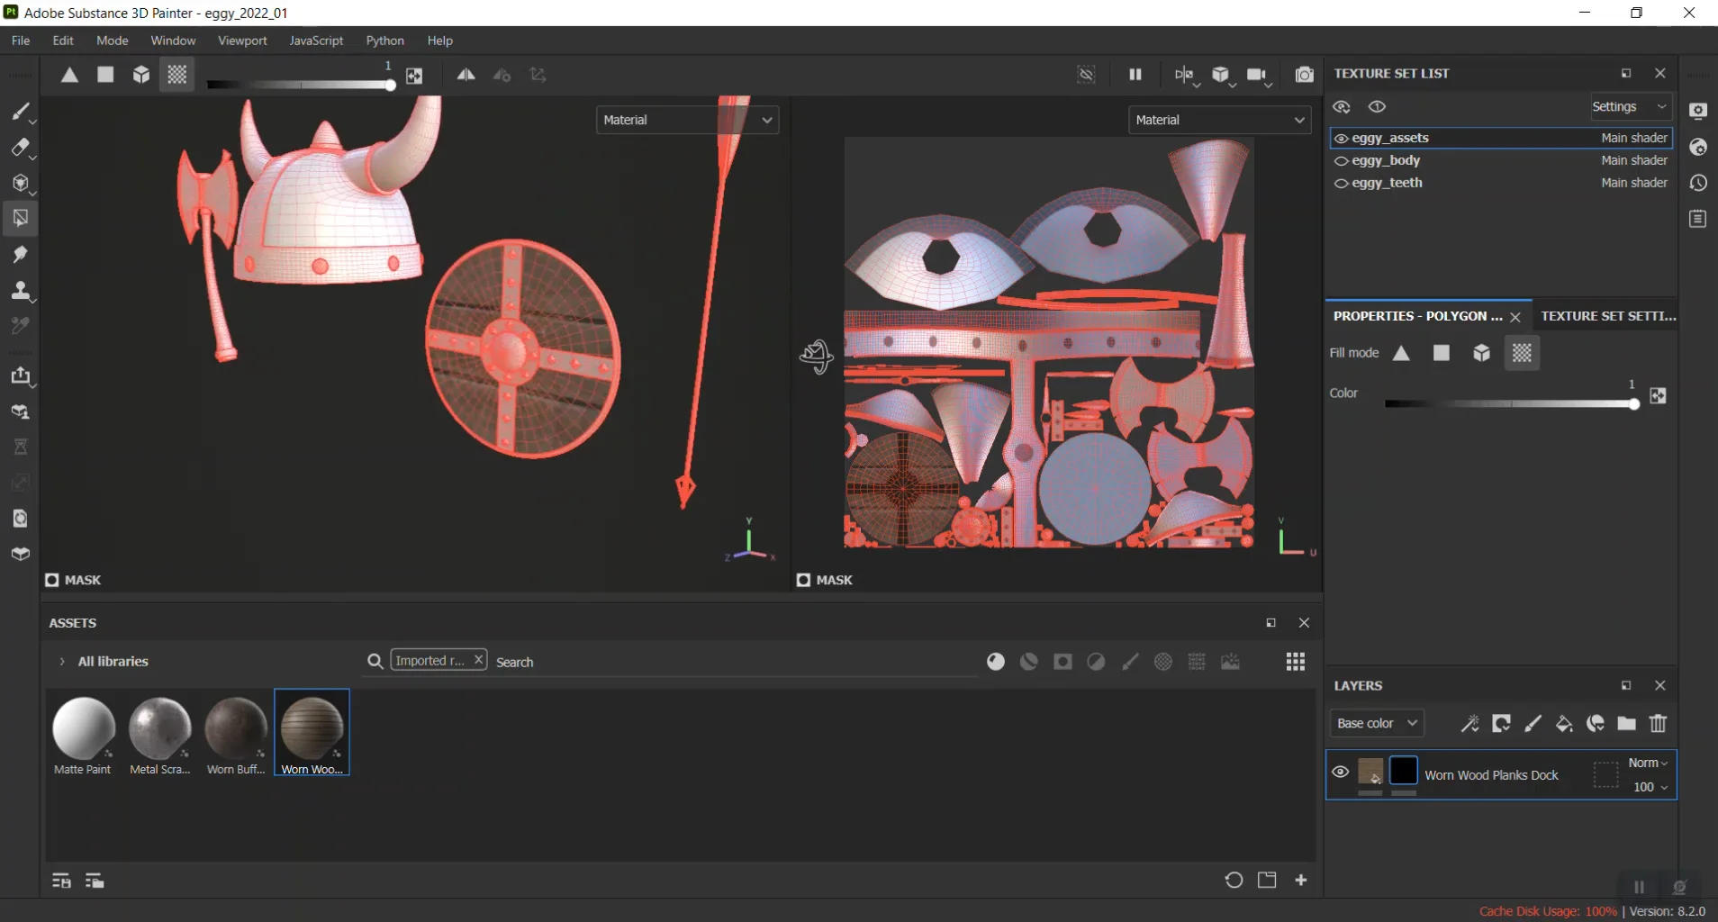The width and height of the screenshot is (1718, 922).
Task: Filter assets by grid view icon
Action: tap(1296, 662)
